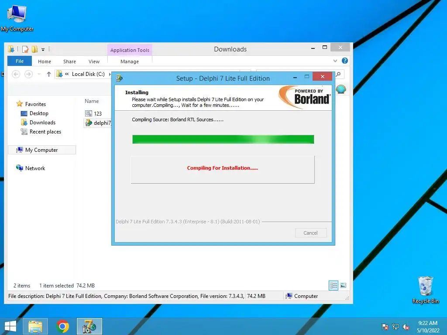Screen dimensions: 447x335
Task: Click 'Compiling Source: Borland RTL Sources' text
Action: (x=178, y=120)
